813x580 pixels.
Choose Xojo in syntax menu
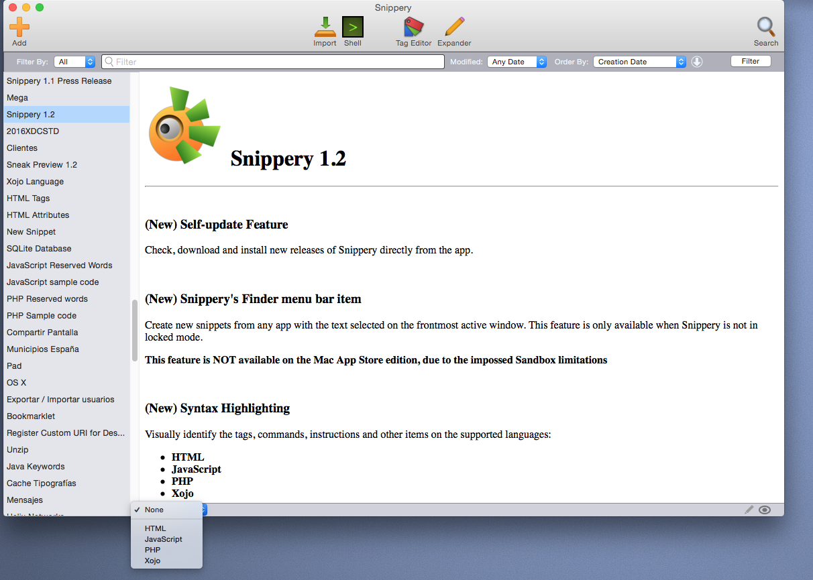[166, 561]
